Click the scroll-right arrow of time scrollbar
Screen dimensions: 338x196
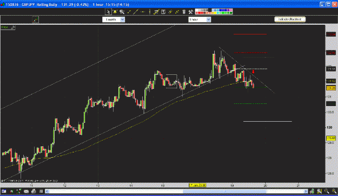306,191
